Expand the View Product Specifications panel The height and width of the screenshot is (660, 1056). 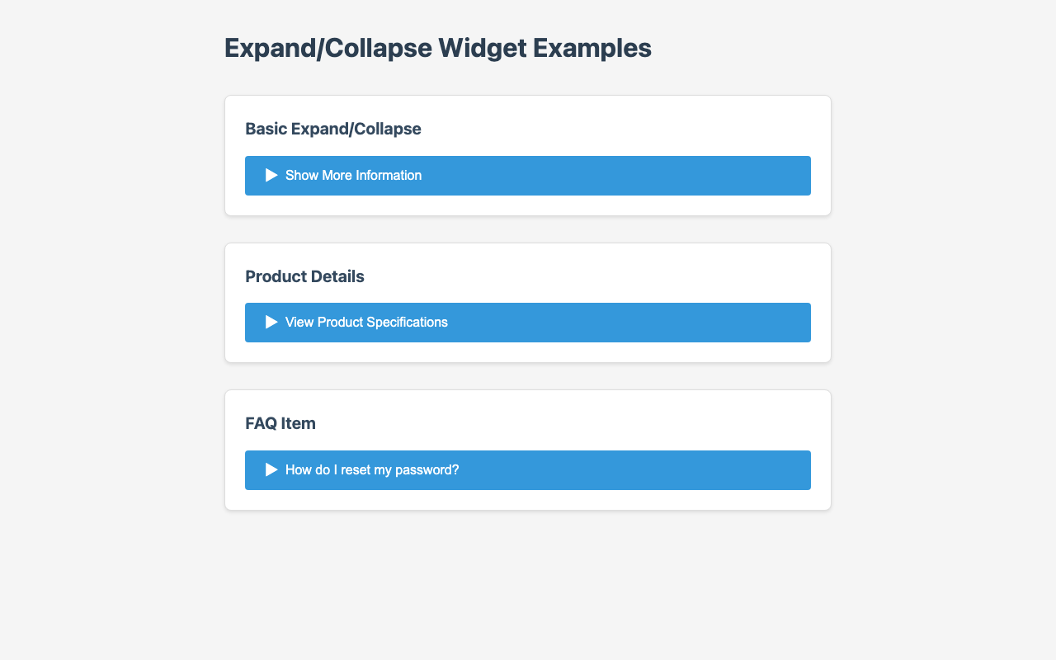pos(528,322)
